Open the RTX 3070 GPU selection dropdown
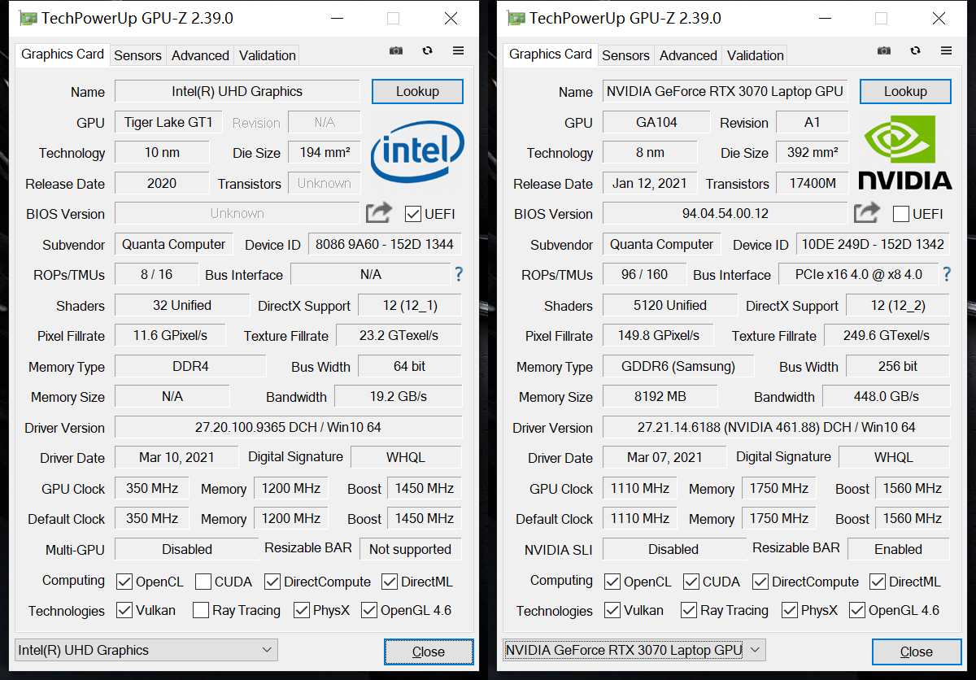 (755, 650)
